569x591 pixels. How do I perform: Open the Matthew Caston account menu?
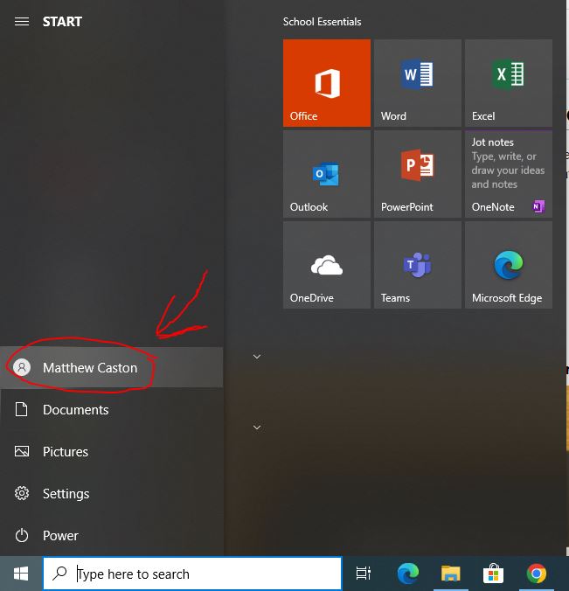112,367
